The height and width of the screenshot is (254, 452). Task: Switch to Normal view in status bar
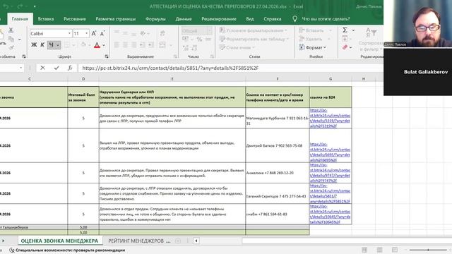364,250
